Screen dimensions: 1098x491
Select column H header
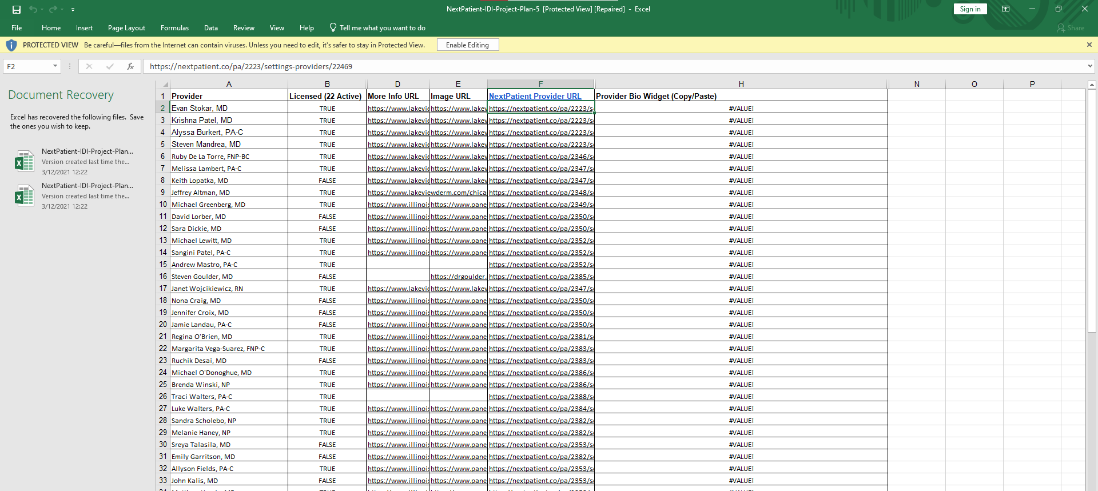point(741,84)
